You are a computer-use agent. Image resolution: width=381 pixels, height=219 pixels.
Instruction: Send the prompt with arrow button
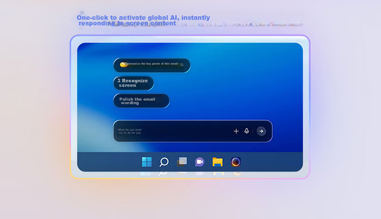261,131
